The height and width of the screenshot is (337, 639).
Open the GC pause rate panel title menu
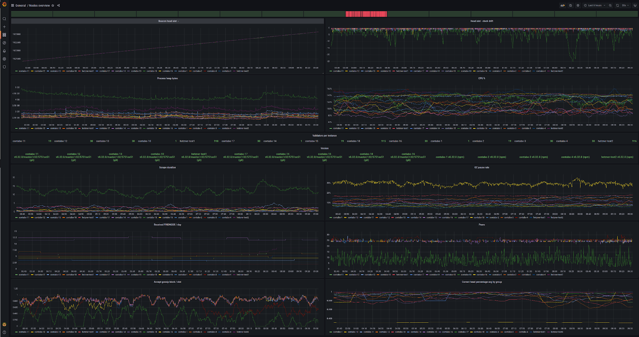coord(482,168)
